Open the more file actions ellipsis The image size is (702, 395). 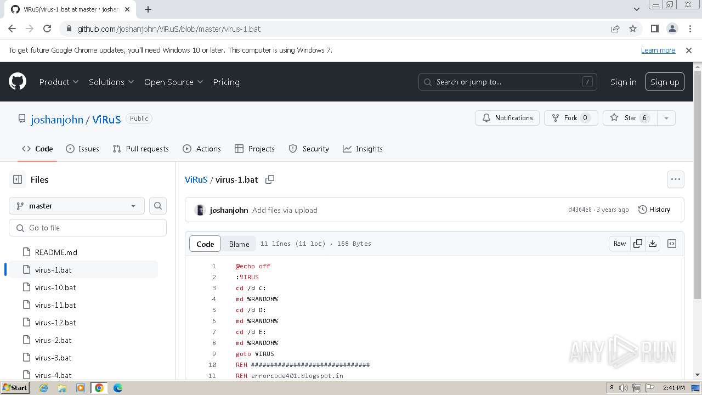pos(676,179)
